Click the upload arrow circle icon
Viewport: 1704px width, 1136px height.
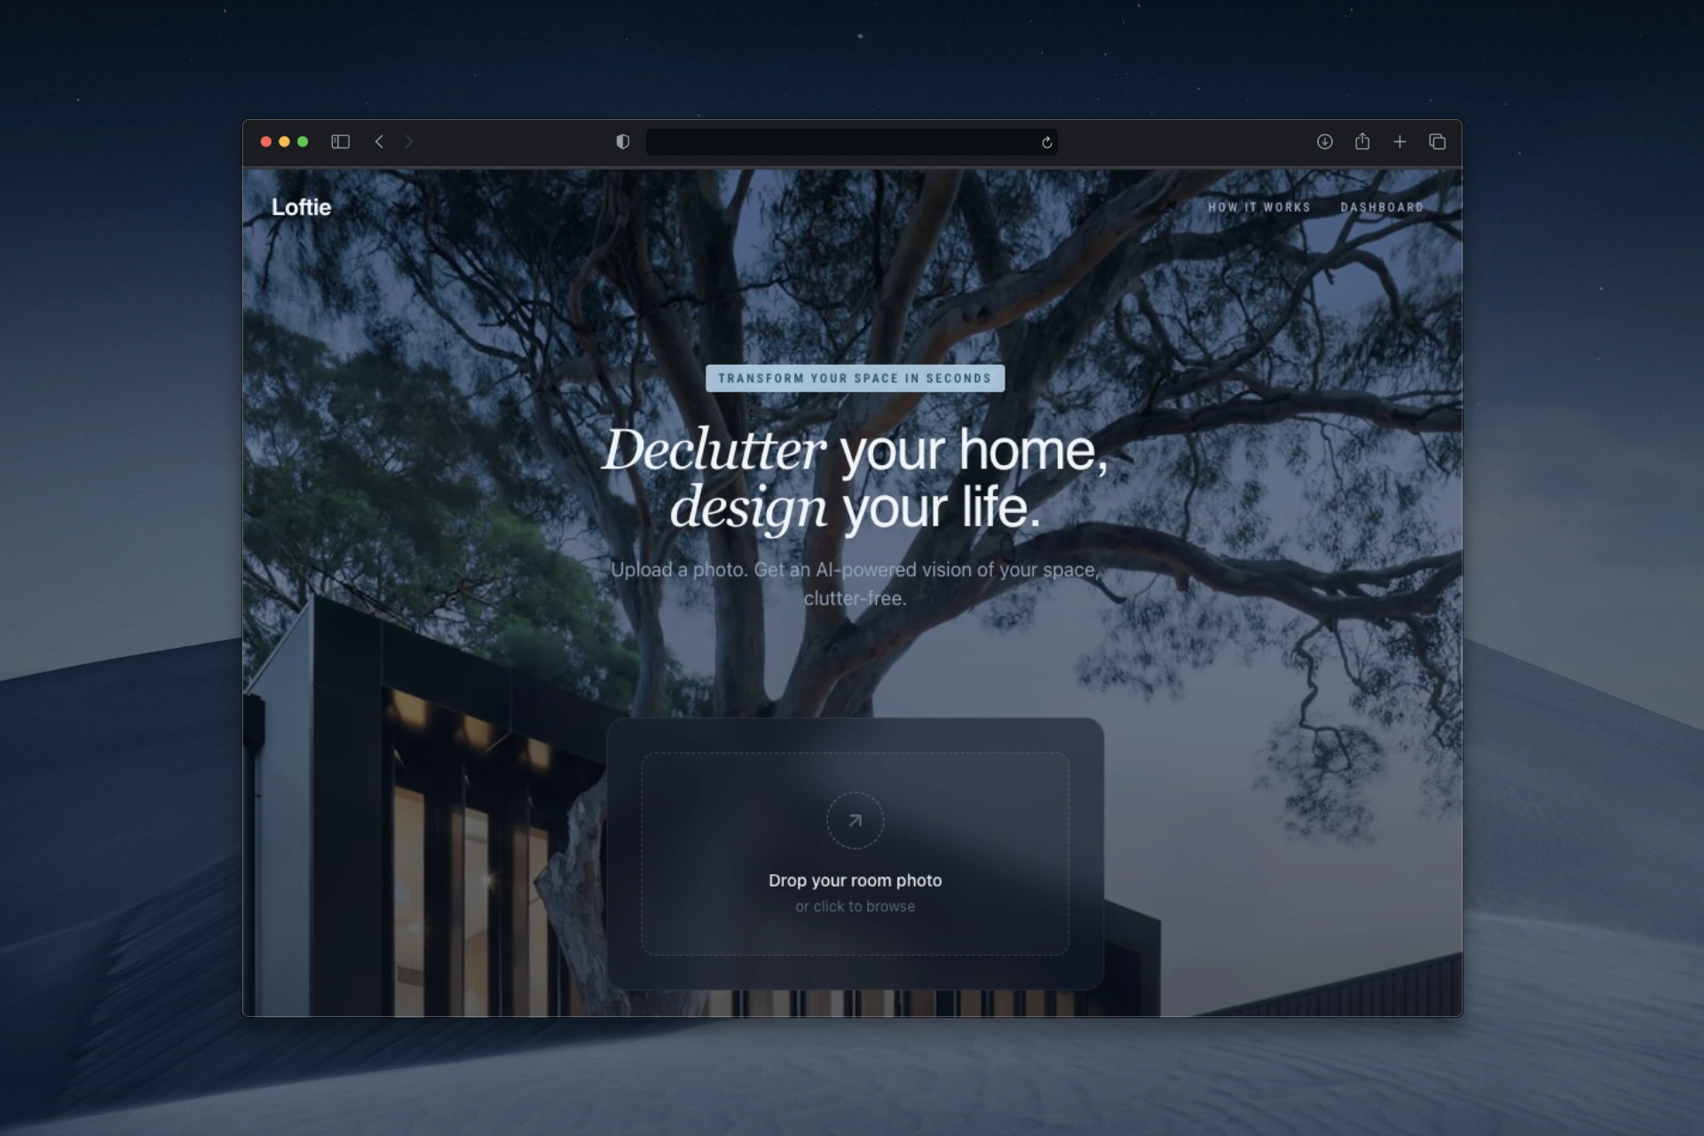(855, 821)
